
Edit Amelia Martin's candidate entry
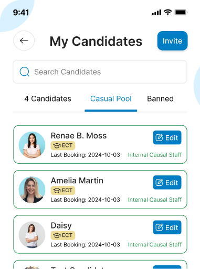click(x=167, y=183)
